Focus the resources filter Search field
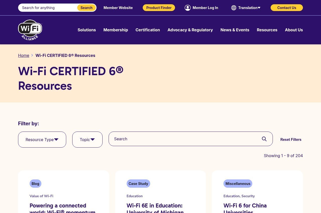321x213 pixels. pos(191,139)
